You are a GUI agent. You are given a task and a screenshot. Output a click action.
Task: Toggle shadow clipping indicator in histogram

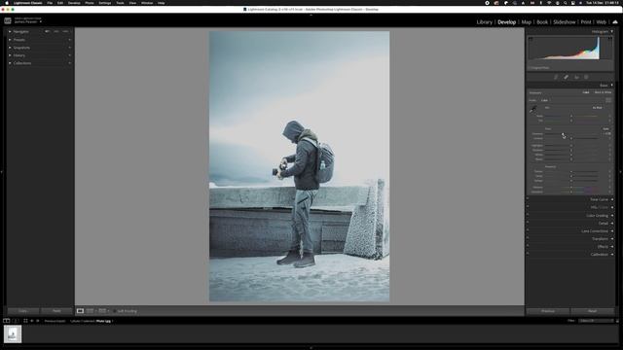pyautogui.click(x=531, y=39)
